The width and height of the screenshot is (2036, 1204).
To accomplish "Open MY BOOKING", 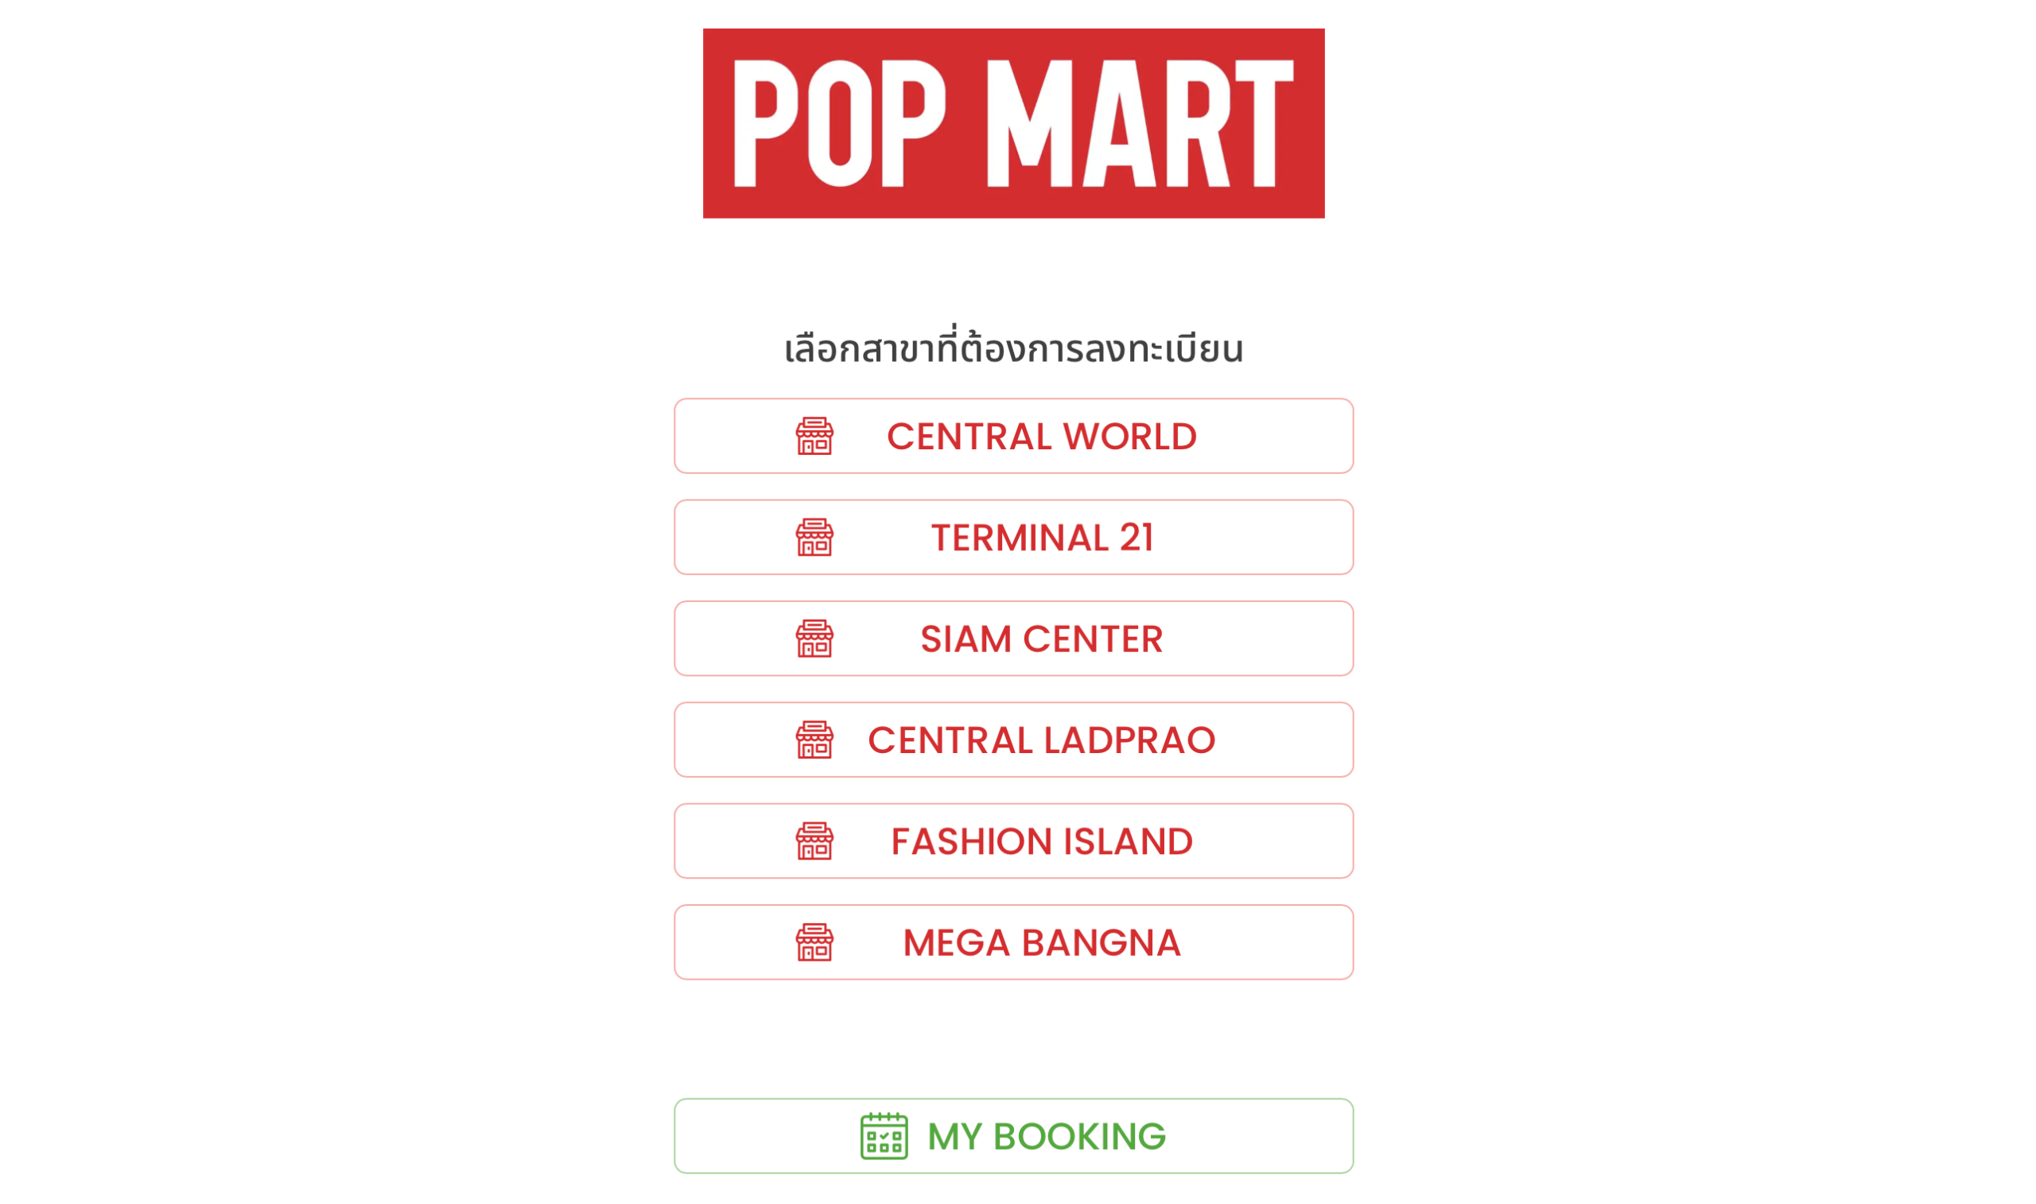I will [x=1014, y=1136].
